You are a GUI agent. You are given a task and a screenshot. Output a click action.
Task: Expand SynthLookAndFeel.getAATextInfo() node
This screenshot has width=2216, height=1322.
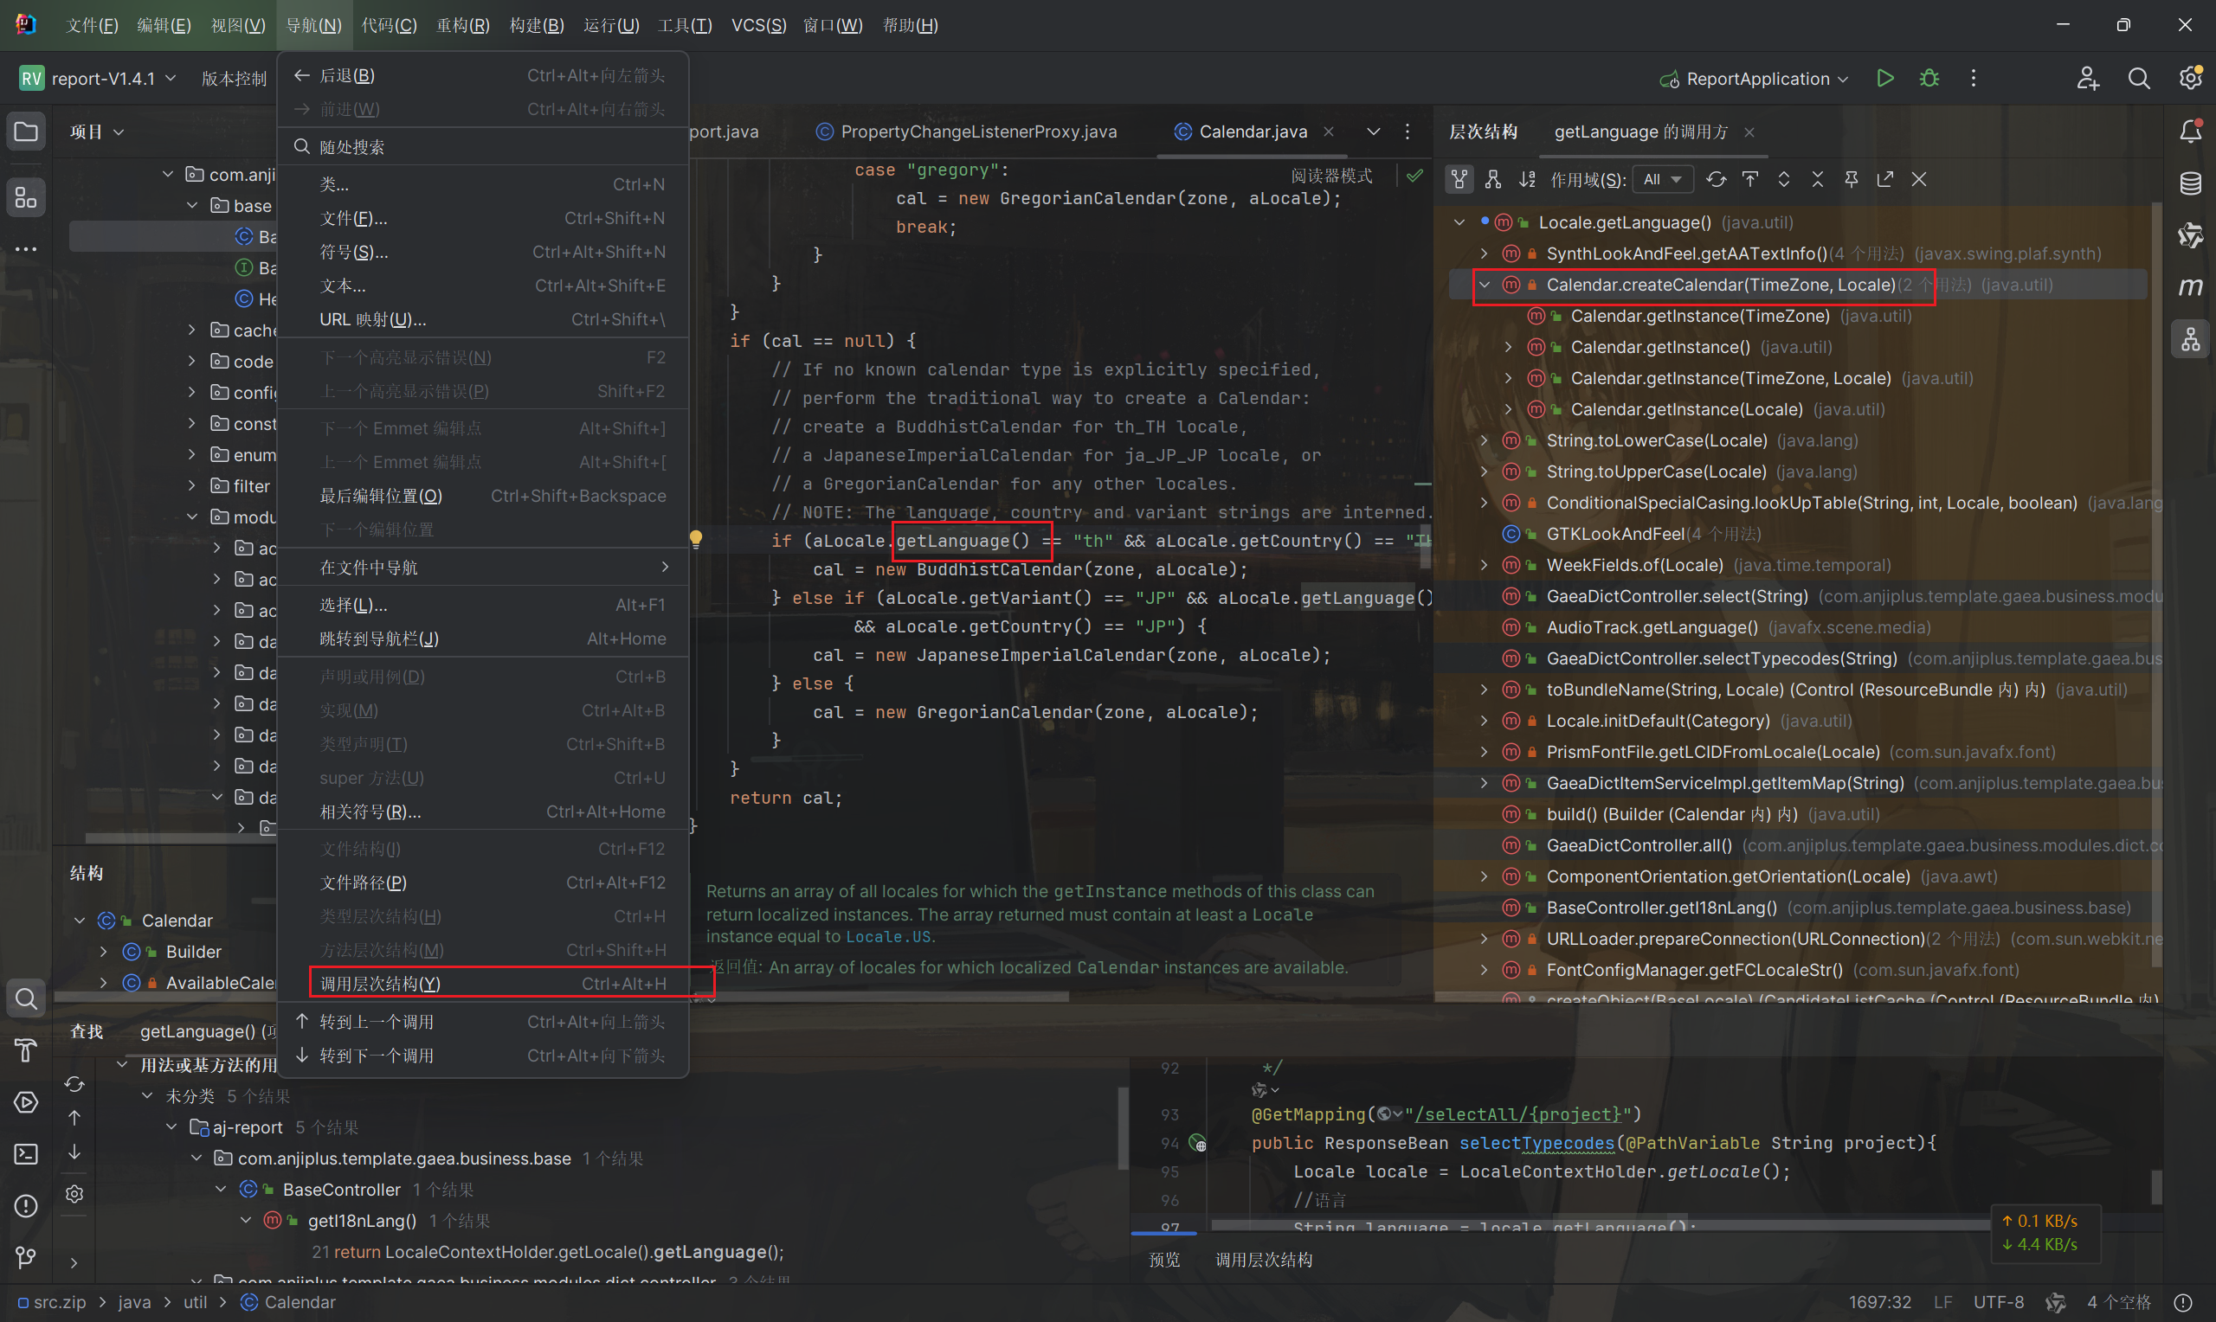[x=1485, y=253]
